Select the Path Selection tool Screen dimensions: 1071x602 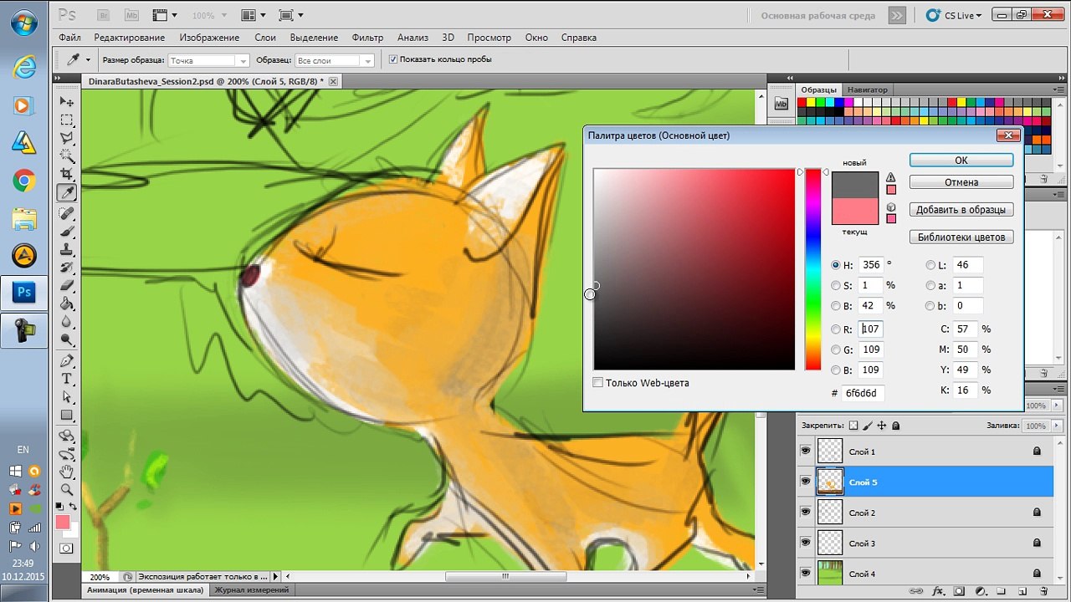click(x=67, y=398)
